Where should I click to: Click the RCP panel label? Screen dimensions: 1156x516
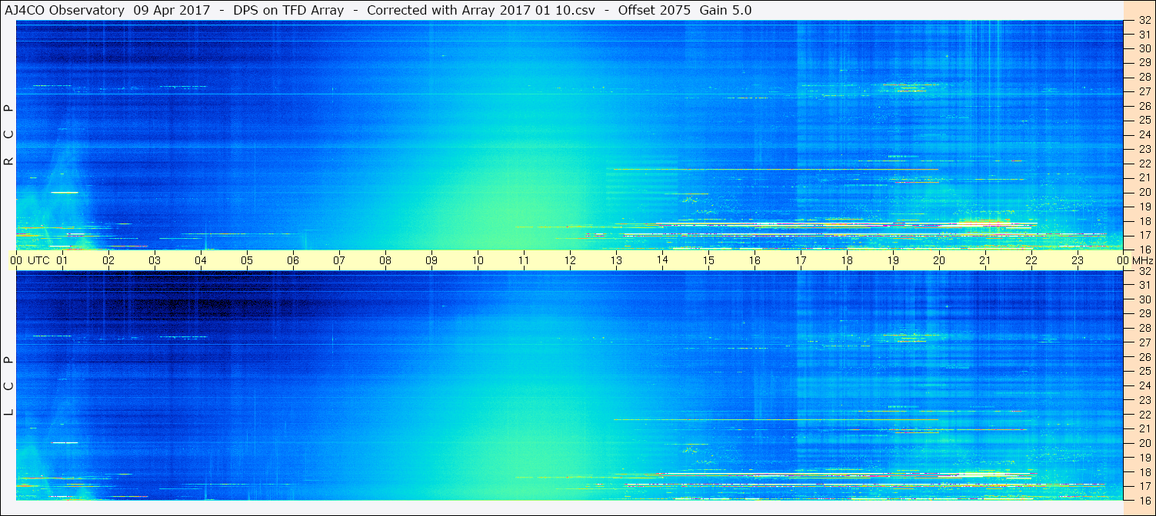[8, 135]
